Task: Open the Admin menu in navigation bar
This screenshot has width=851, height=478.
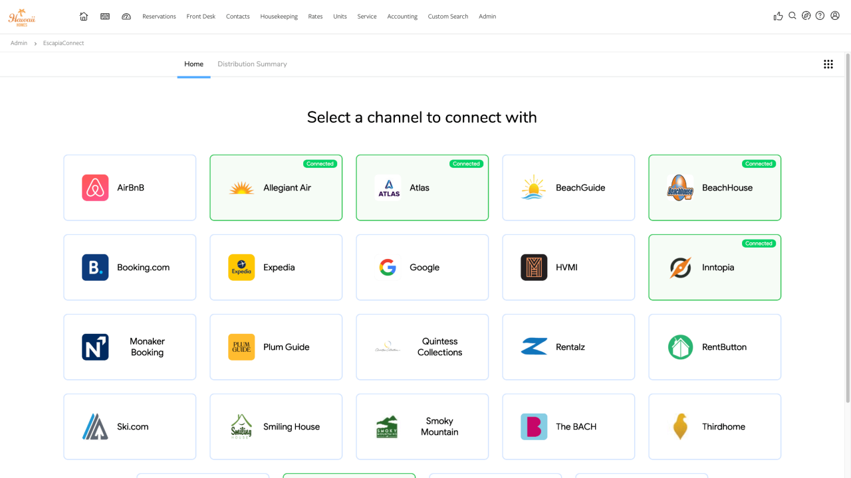Action: coord(487,17)
